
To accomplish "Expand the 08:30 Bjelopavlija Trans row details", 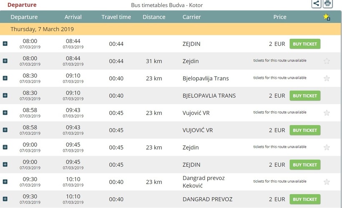I will pyautogui.click(x=5, y=78).
